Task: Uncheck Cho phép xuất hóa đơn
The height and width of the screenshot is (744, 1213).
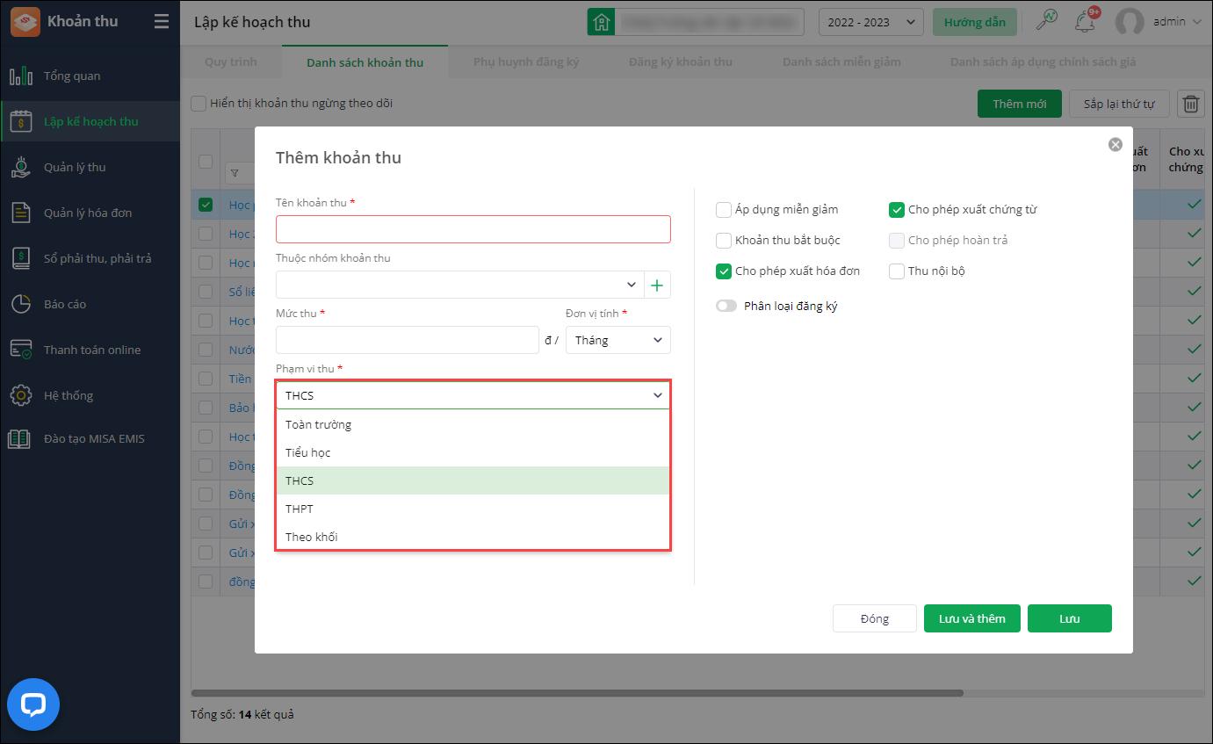Action: coord(724,271)
